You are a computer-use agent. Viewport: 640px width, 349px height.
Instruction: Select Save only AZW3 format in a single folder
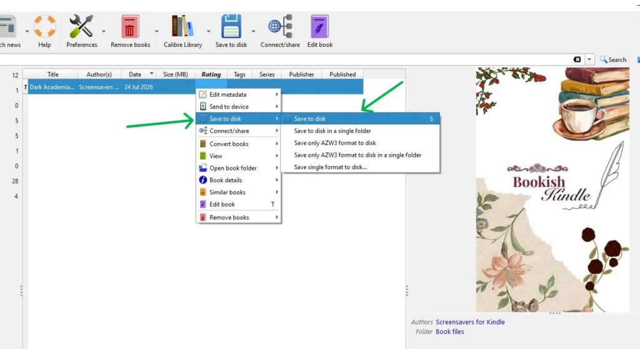361,155
